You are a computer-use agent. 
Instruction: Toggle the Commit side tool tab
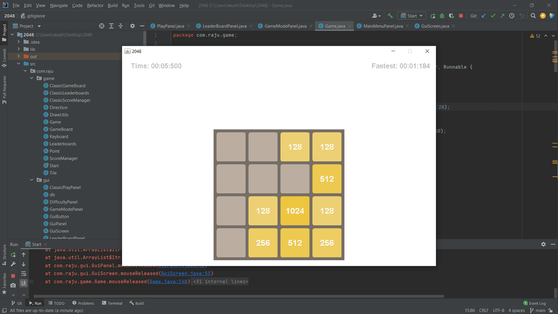4,58
